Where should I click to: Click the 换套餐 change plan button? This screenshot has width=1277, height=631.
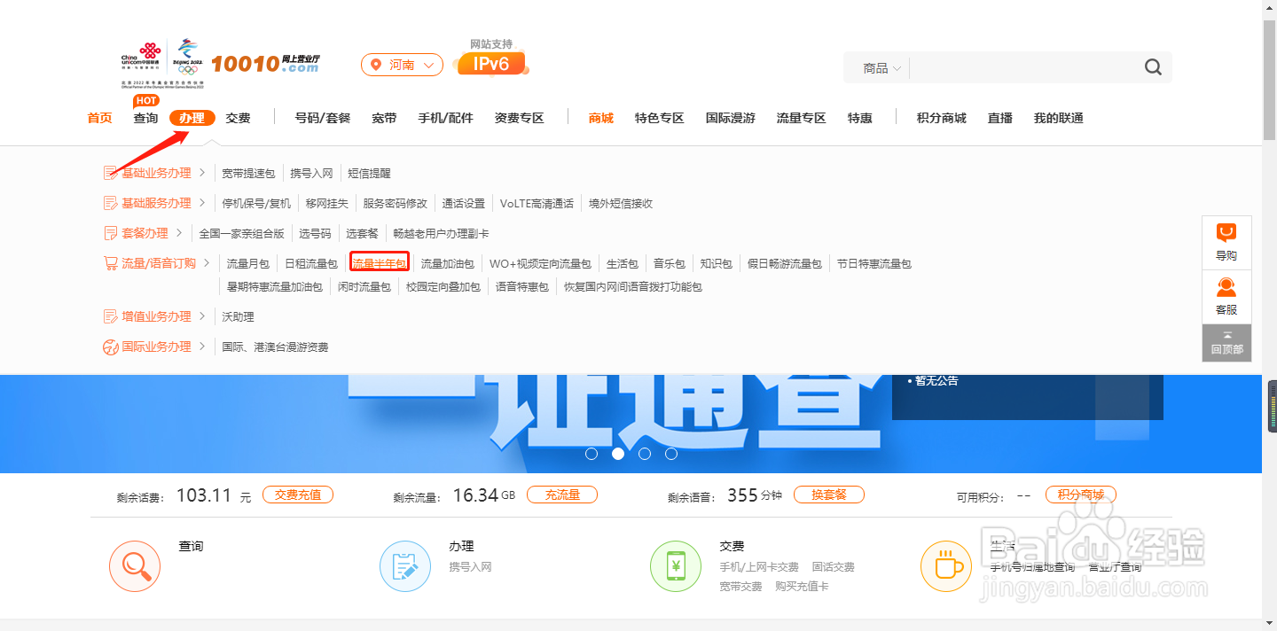tap(829, 495)
